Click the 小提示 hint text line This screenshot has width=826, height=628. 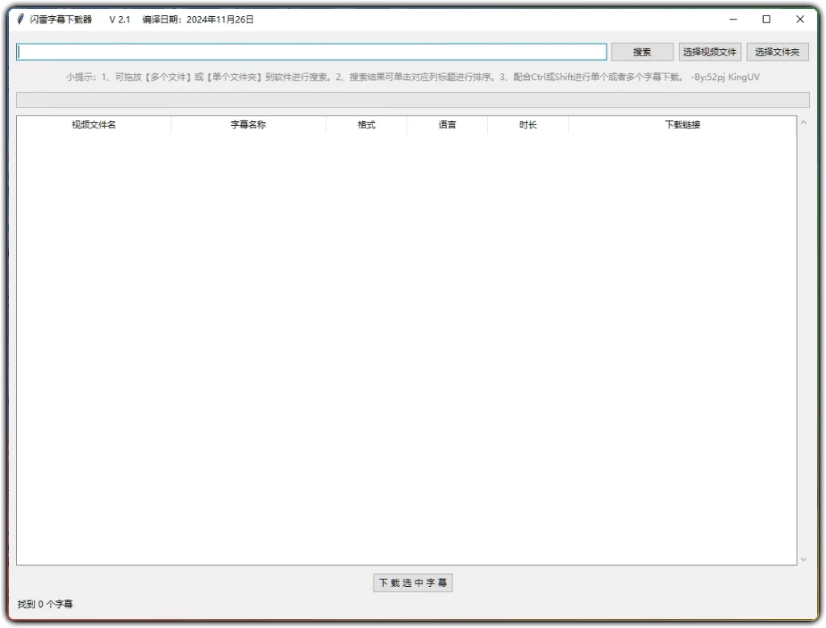tap(363, 77)
